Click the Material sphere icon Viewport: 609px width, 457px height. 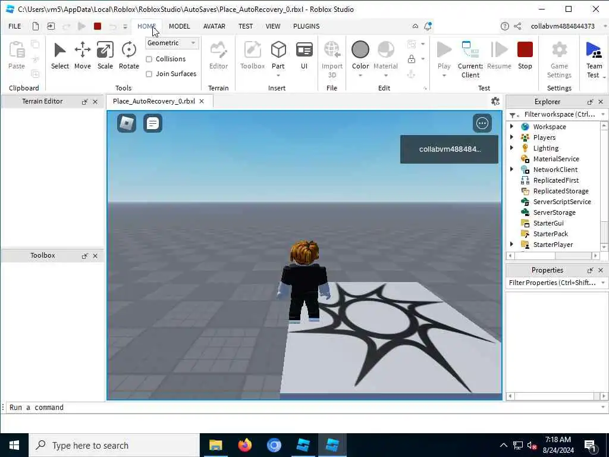coord(385,50)
